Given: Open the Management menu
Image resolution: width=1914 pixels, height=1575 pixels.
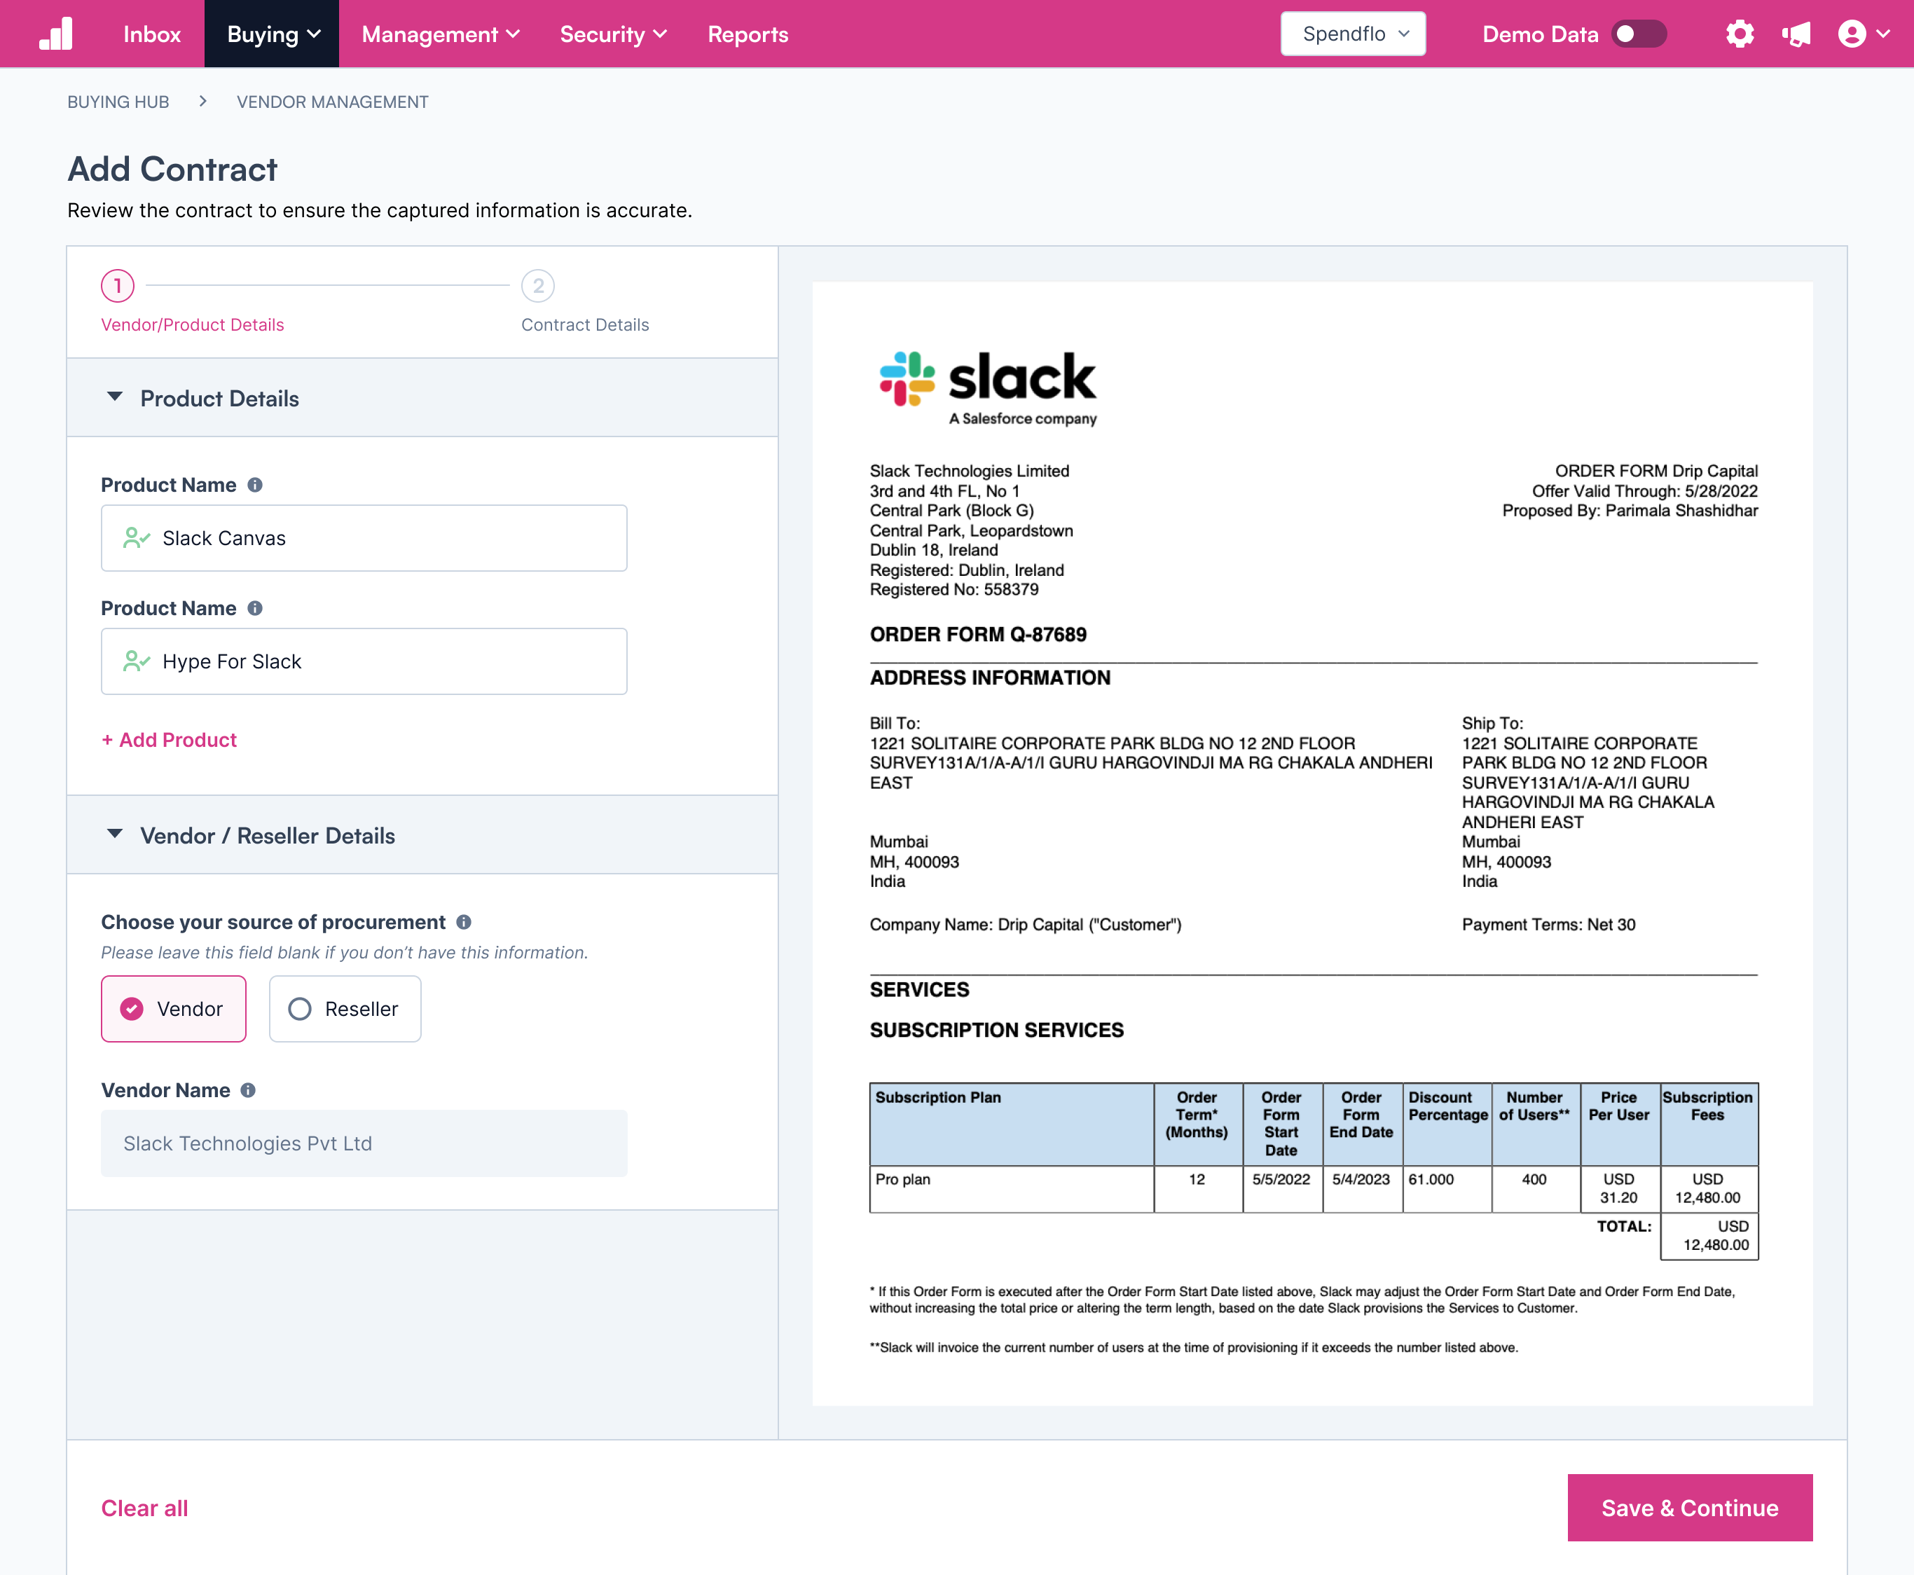Looking at the screenshot, I should [x=441, y=34].
